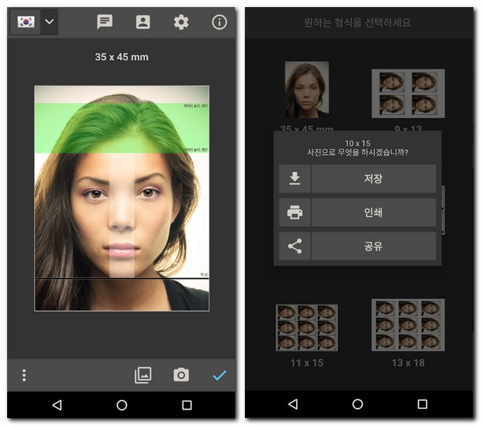482x426 pixels.
Task: Open settings via the gear icon
Action: (x=181, y=22)
